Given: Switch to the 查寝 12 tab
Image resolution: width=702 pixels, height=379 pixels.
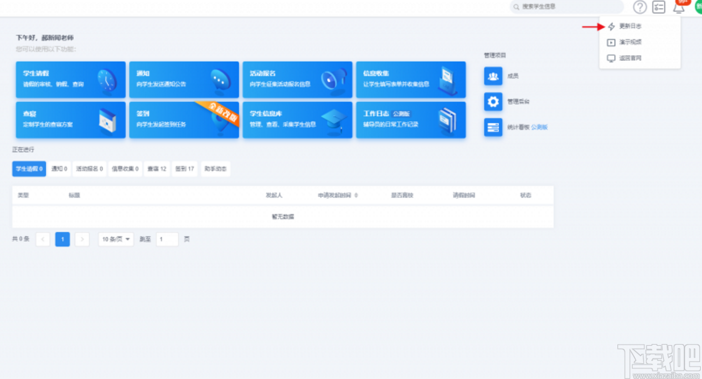Looking at the screenshot, I should click(157, 169).
